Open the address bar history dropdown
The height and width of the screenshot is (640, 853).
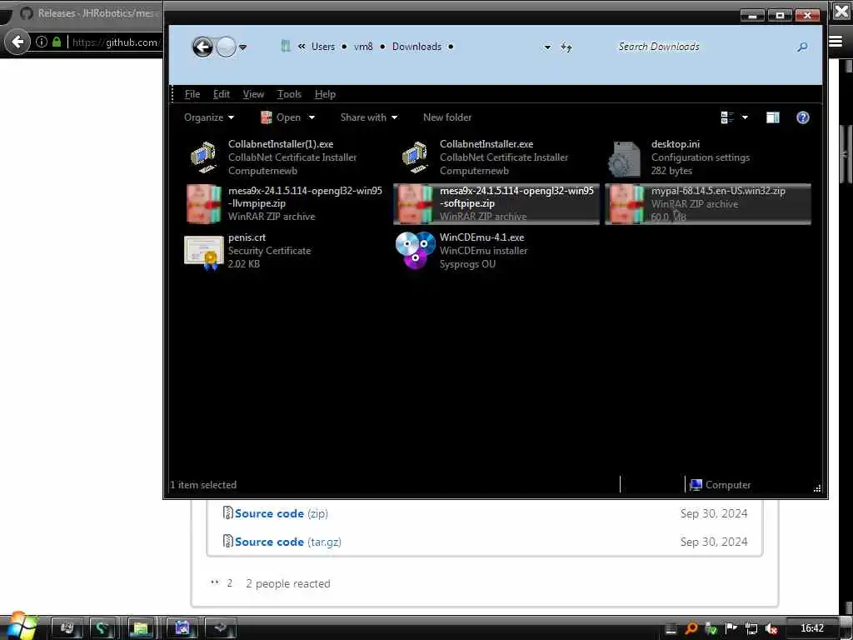pyautogui.click(x=547, y=47)
